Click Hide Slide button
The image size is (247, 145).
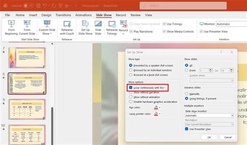click(98, 28)
